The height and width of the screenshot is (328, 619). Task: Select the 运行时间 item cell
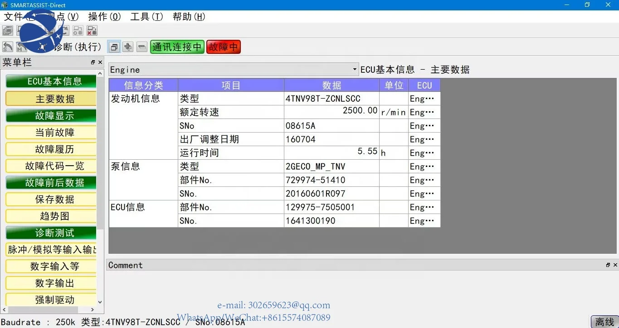(231, 153)
